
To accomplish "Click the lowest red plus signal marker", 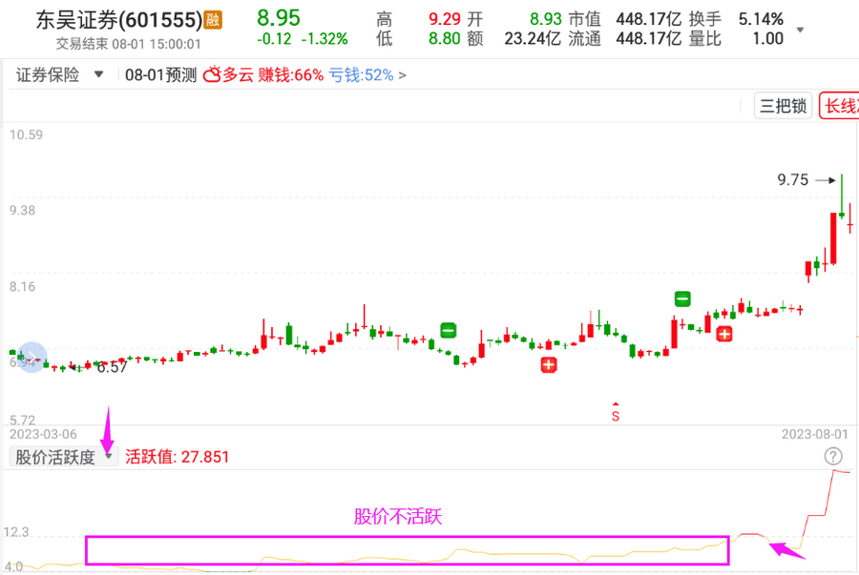I will click(x=549, y=364).
